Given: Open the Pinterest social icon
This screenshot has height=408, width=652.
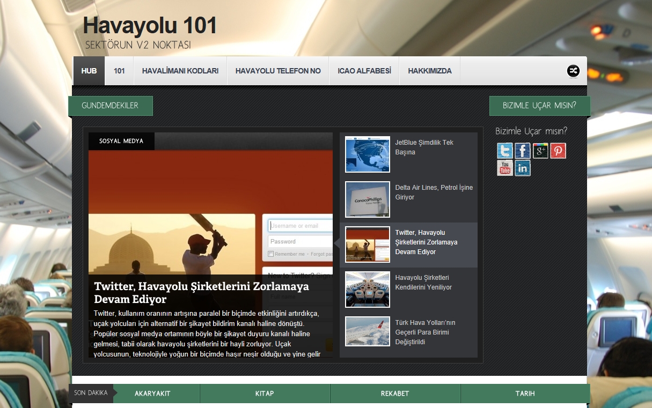Looking at the screenshot, I should pyautogui.click(x=558, y=151).
